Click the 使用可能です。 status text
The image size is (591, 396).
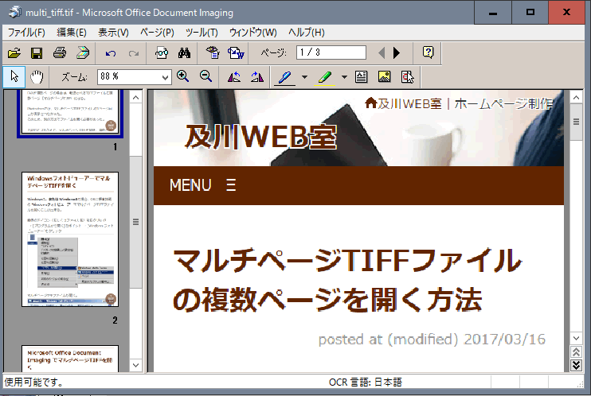coord(34,382)
